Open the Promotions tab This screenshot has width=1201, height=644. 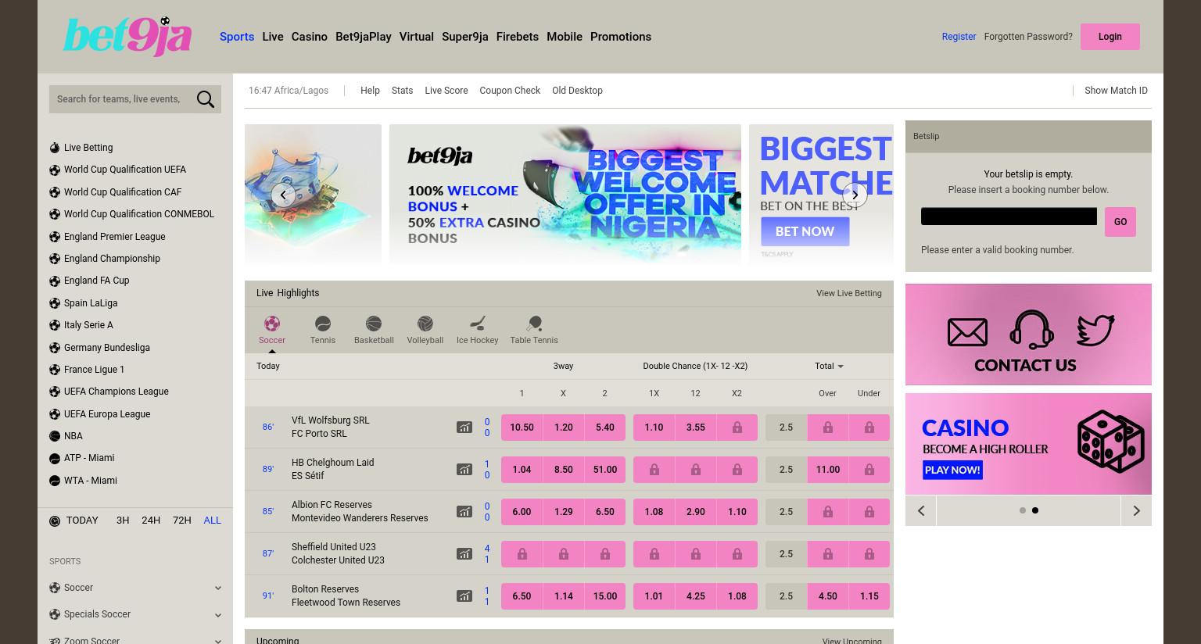[621, 37]
